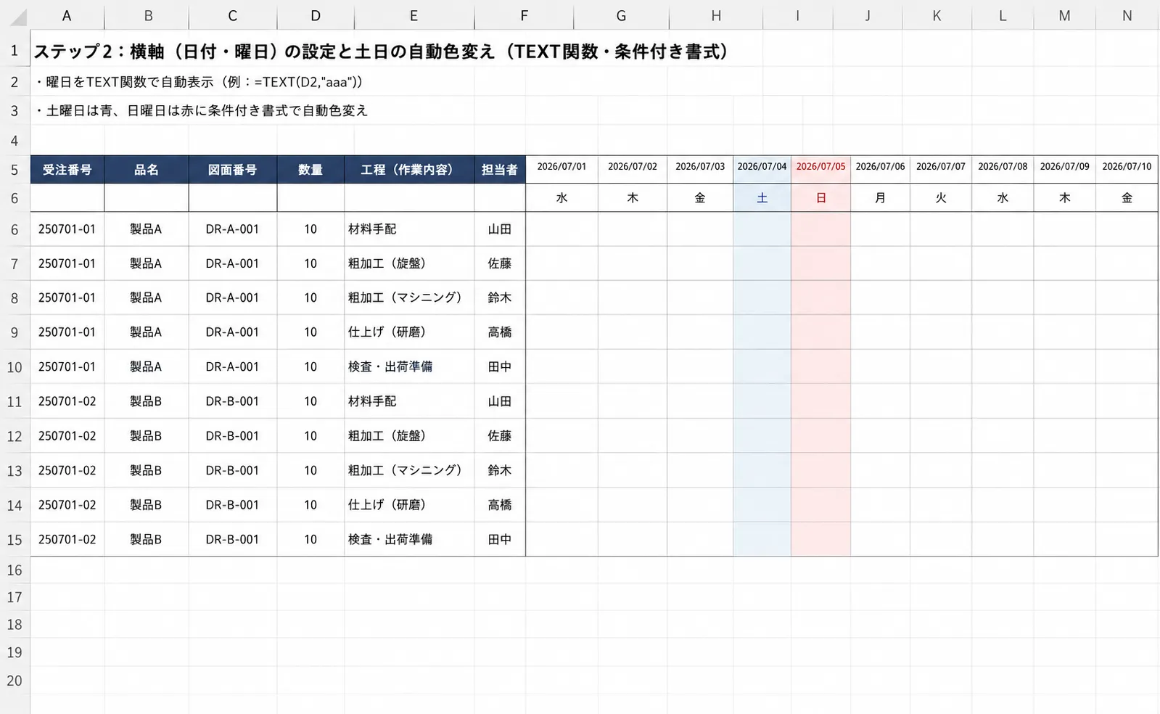Select 製品A in spreadsheet row 9
Viewport: 1160px width, 714px height.
point(146,332)
